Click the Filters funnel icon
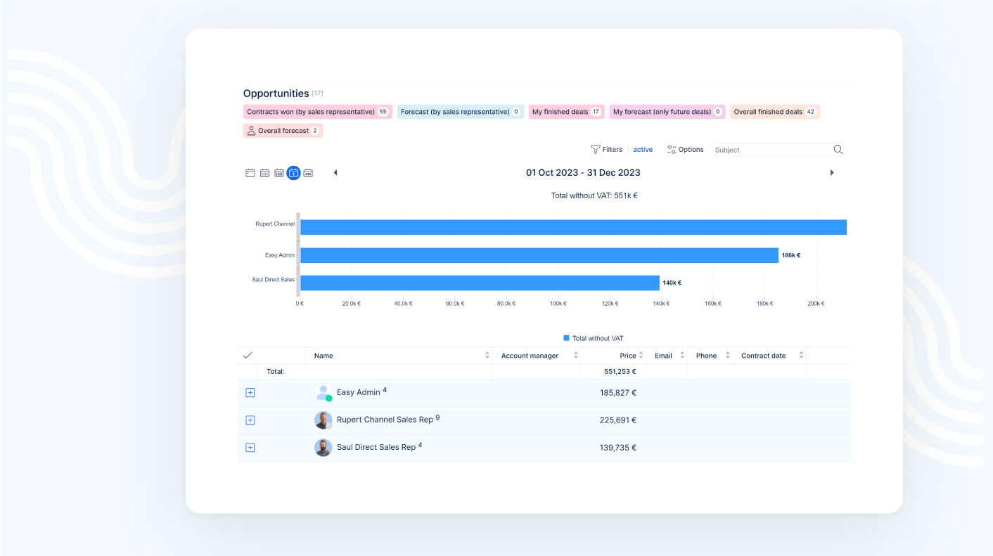Image resolution: width=993 pixels, height=556 pixels. 596,150
